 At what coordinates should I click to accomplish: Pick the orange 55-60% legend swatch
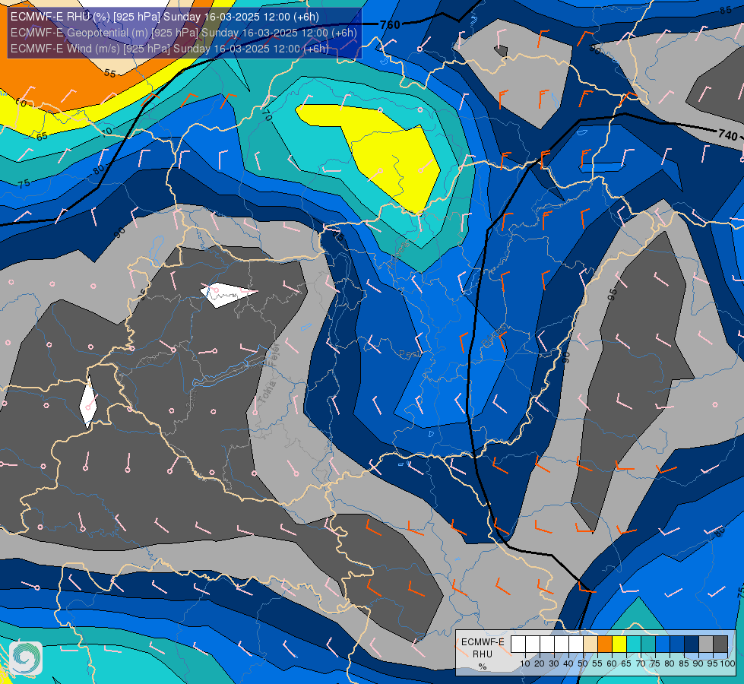(605, 644)
